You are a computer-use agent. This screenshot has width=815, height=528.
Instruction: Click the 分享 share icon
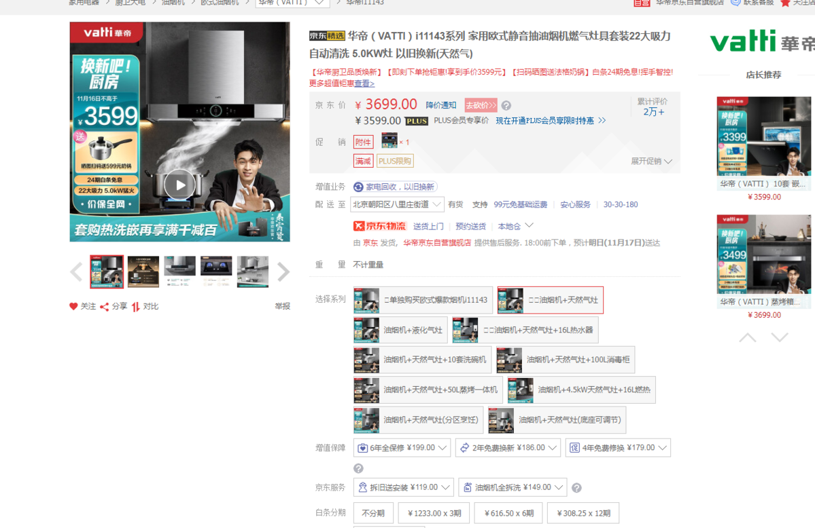pos(105,307)
